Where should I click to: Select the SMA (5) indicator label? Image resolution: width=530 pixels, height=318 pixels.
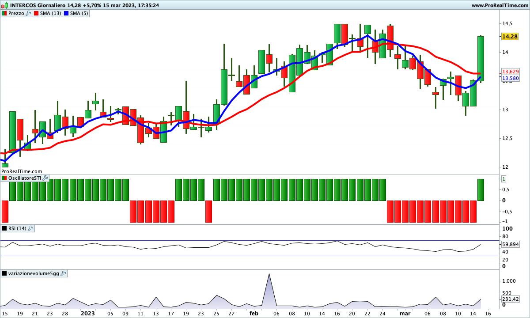click(79, 13)
